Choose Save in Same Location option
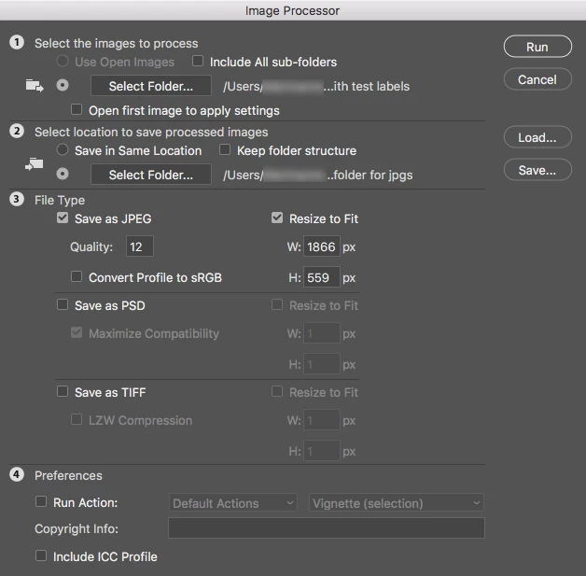This screenshot has width=586, height=576. tap(63, 150)
